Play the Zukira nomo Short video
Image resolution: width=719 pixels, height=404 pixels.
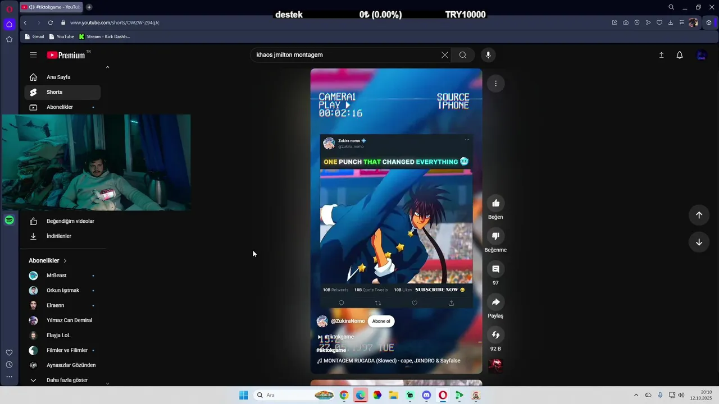pyautogui.click(x=396, y=221)
